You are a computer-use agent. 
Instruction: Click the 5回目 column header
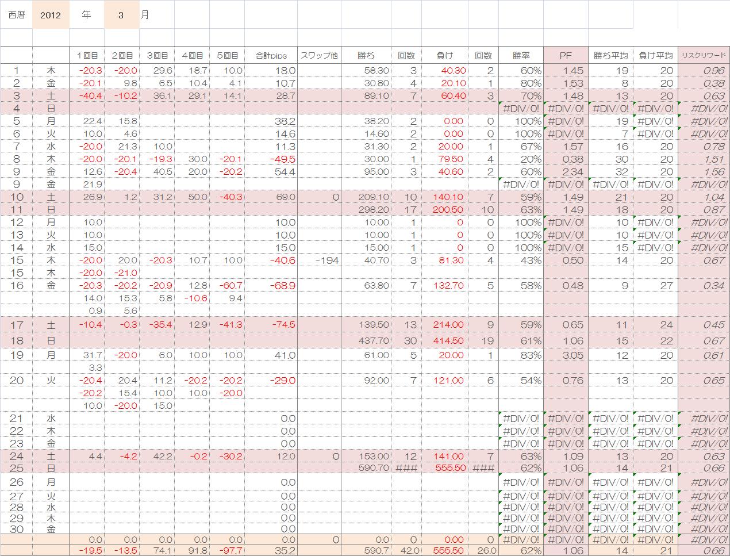[x=227, y=55]
